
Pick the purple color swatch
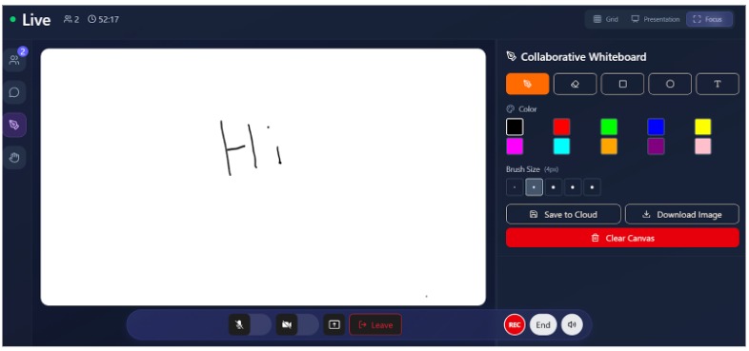(x=656, y=146)
